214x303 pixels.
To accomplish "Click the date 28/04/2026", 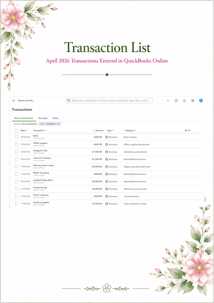I will (26, 137).
